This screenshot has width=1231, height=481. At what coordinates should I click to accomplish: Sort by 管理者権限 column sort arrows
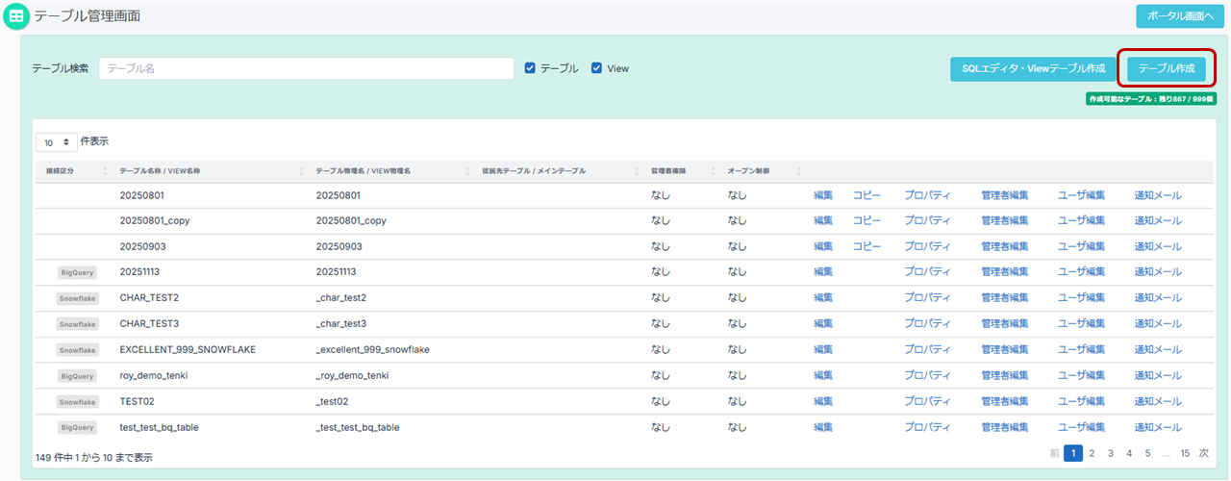[x=714, y=171]
